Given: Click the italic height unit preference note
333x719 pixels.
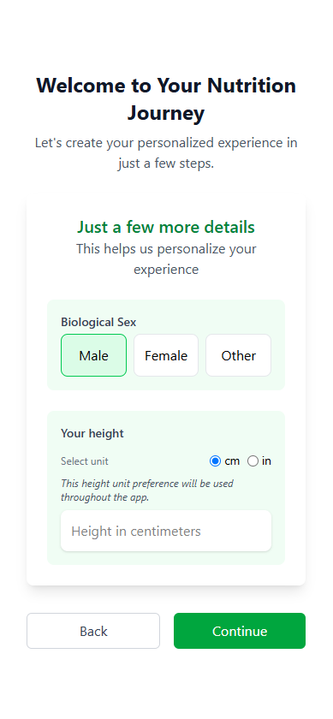Looking at the screenshot, I should (x=147, y=490).
